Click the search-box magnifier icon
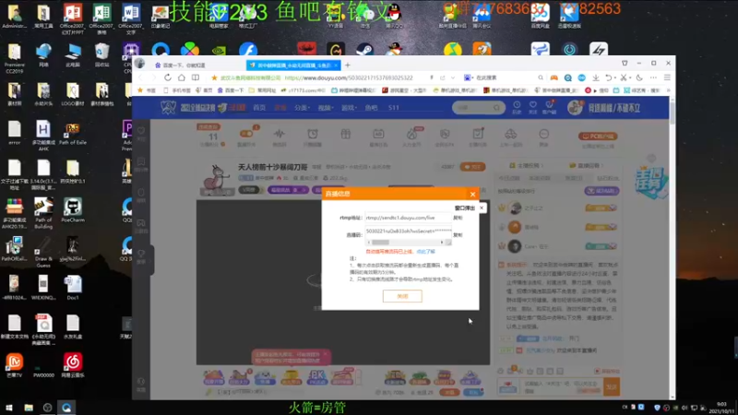The width and height of the screenshot is (738, 415). point(541,77)
